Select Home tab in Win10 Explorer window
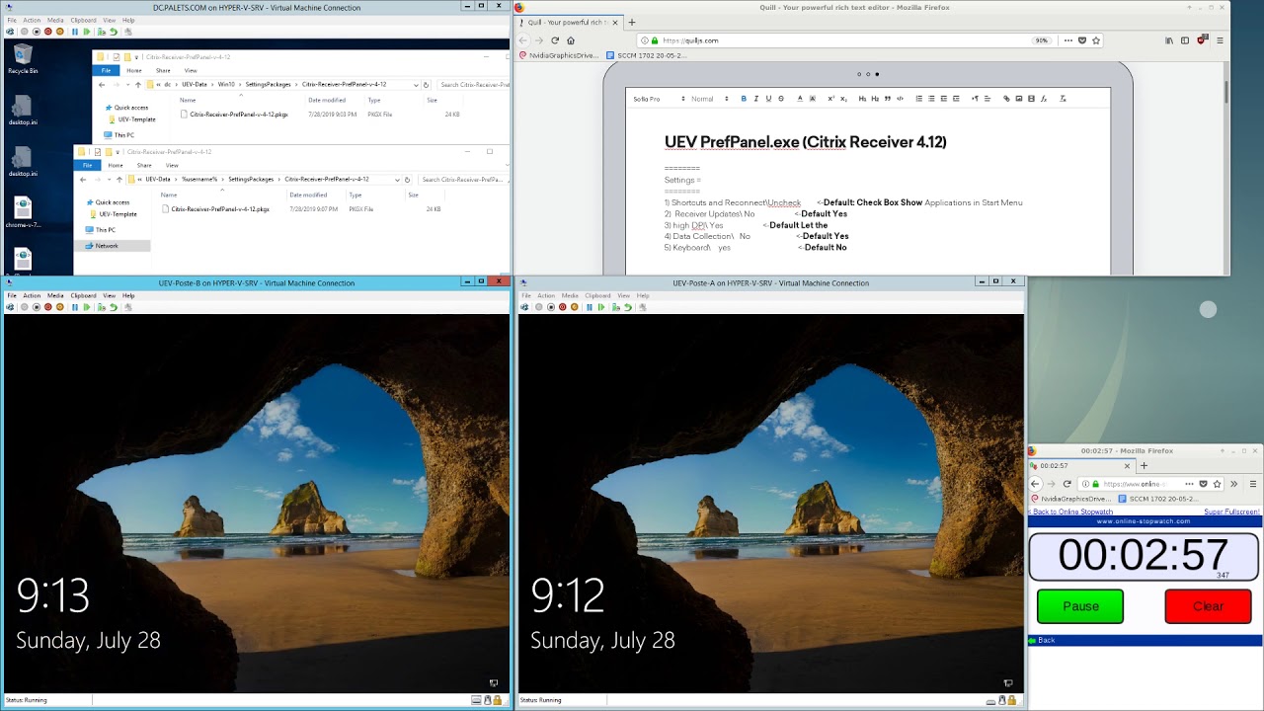 click(134, 70)
